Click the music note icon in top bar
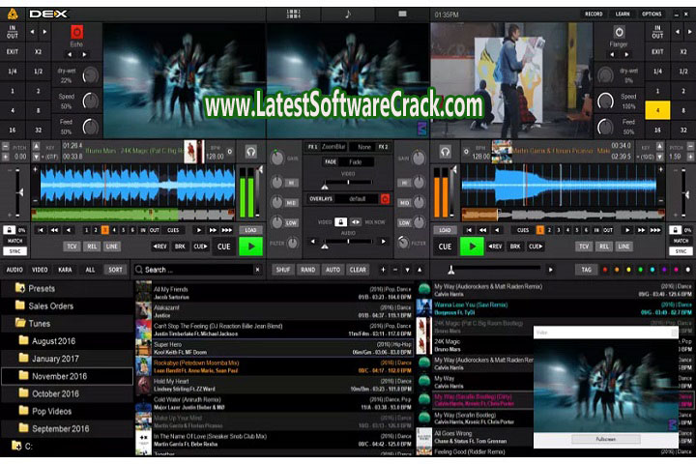The image size is (696, 464). 347,14
